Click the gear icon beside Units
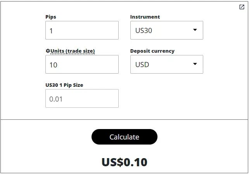Viewport: 249px width, 174px height. click(x=48, y=51)
